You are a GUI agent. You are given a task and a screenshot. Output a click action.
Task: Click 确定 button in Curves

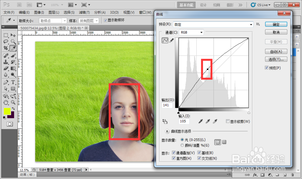click(x=276, y=24)
